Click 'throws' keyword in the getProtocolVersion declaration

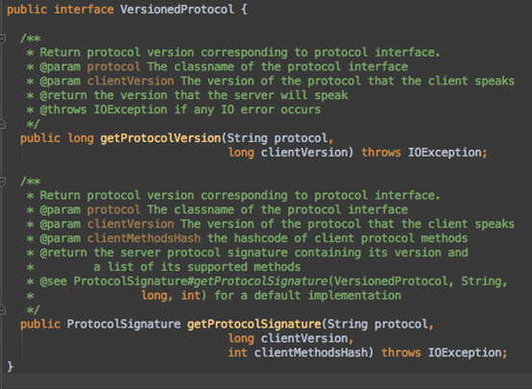380,153
